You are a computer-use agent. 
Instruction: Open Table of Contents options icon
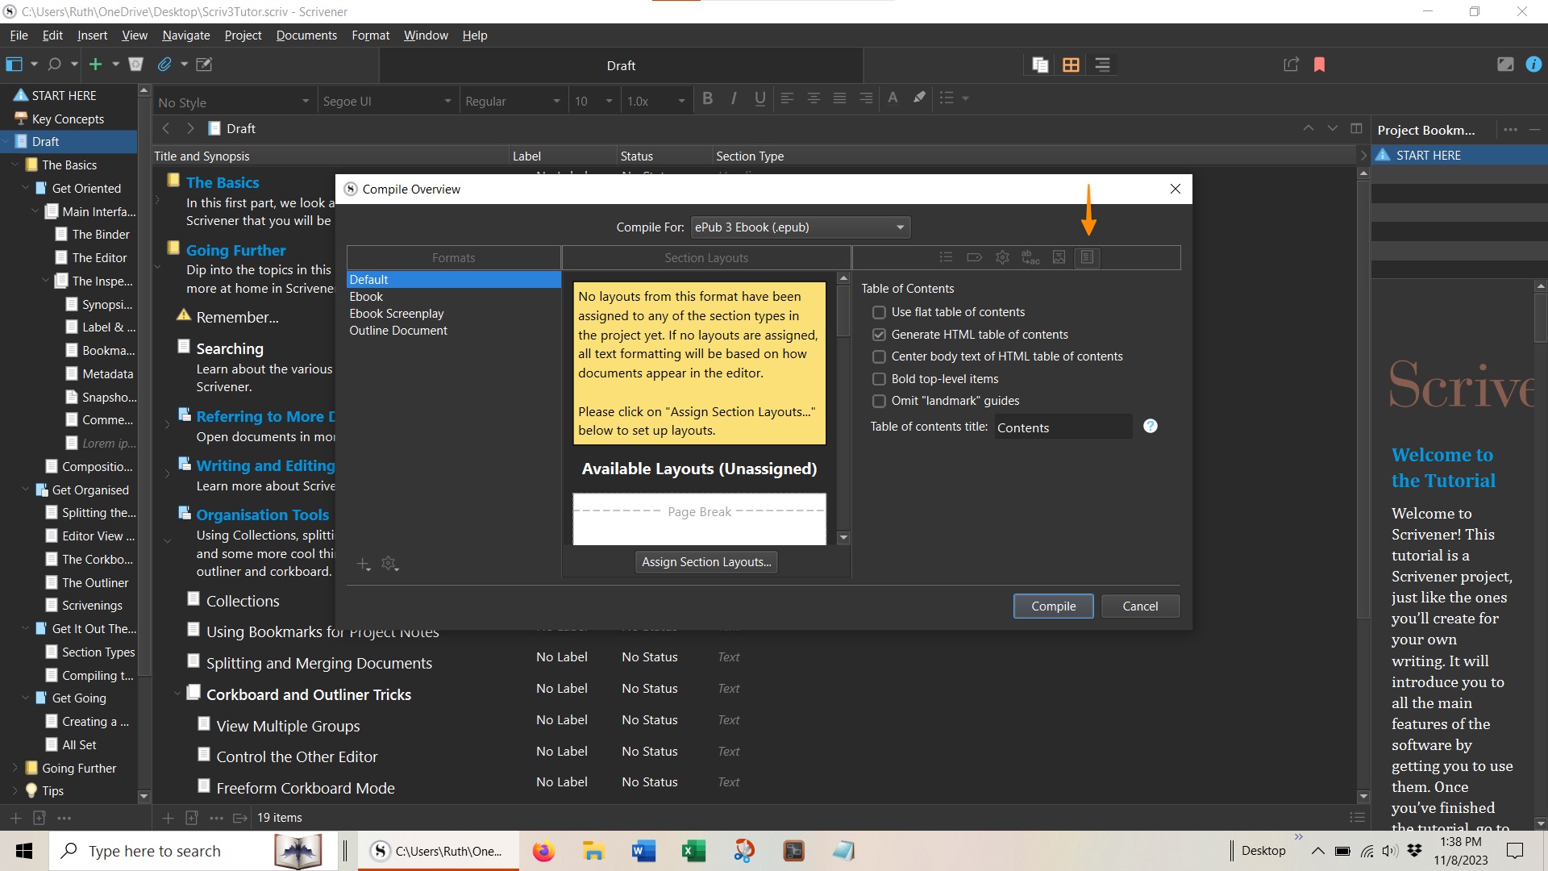(1087, 257)
